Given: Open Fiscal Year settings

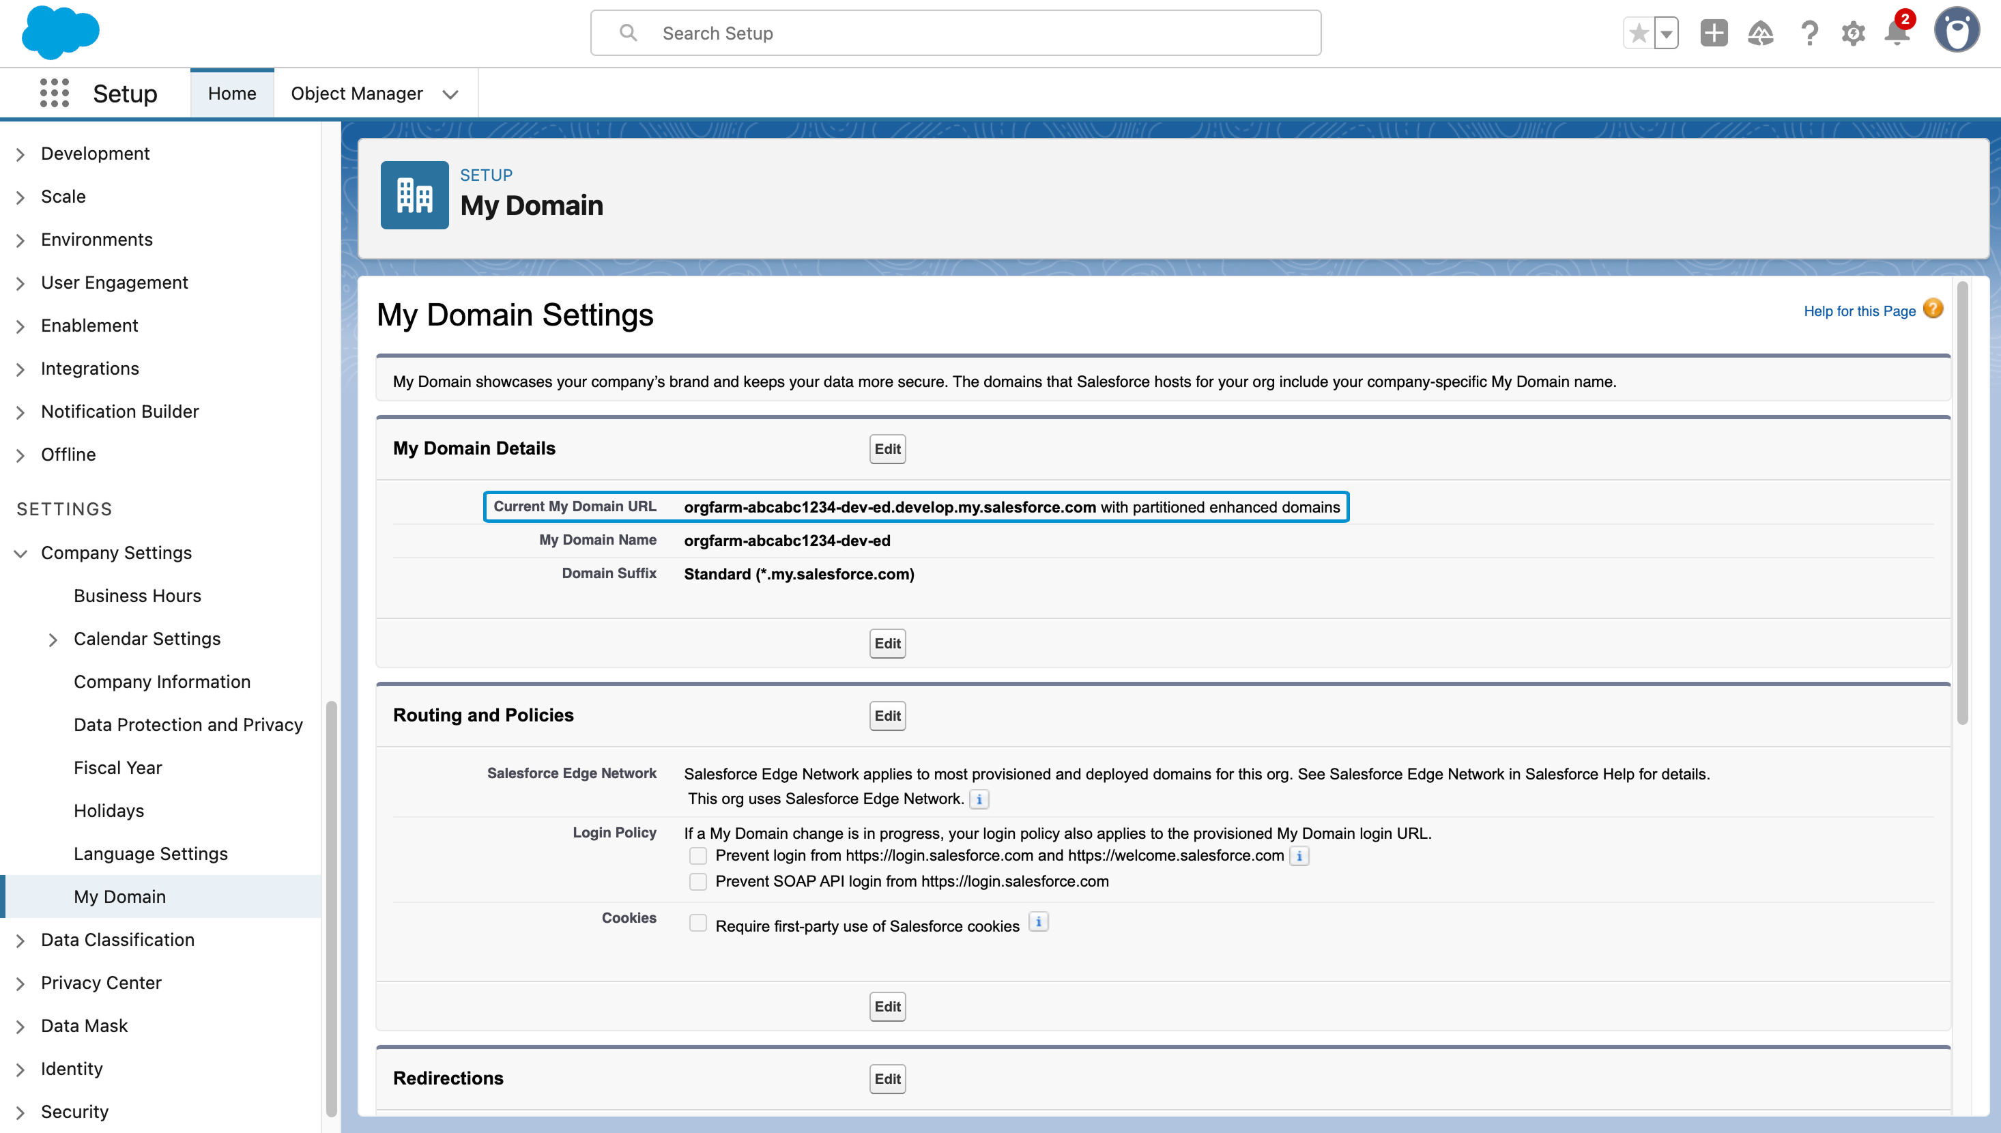Looking at the screenshot, I should coord(117,767).
